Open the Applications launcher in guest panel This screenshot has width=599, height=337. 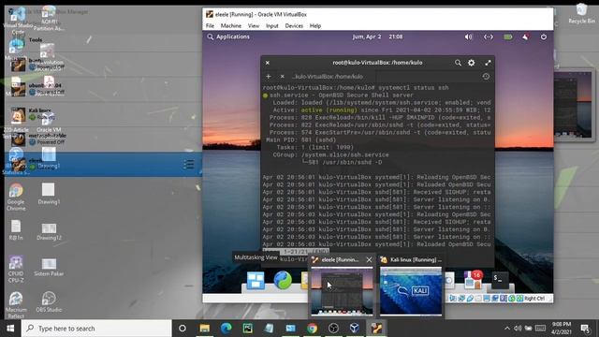(228, 37)
